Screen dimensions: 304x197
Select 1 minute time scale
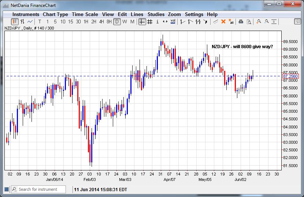click(48, 22)
